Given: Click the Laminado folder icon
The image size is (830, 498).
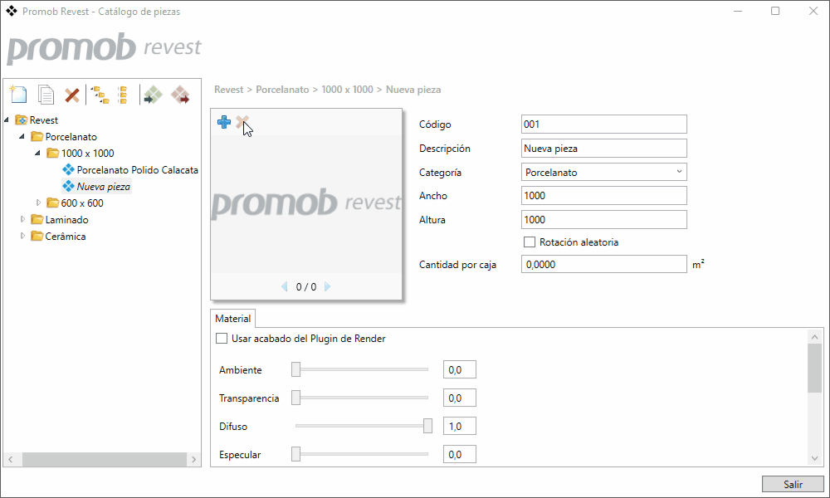Looking at the screenshot, I should [37, 219].
